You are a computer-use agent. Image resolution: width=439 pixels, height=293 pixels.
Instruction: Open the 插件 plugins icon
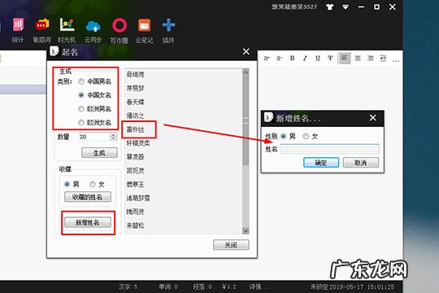coord(168,30)
